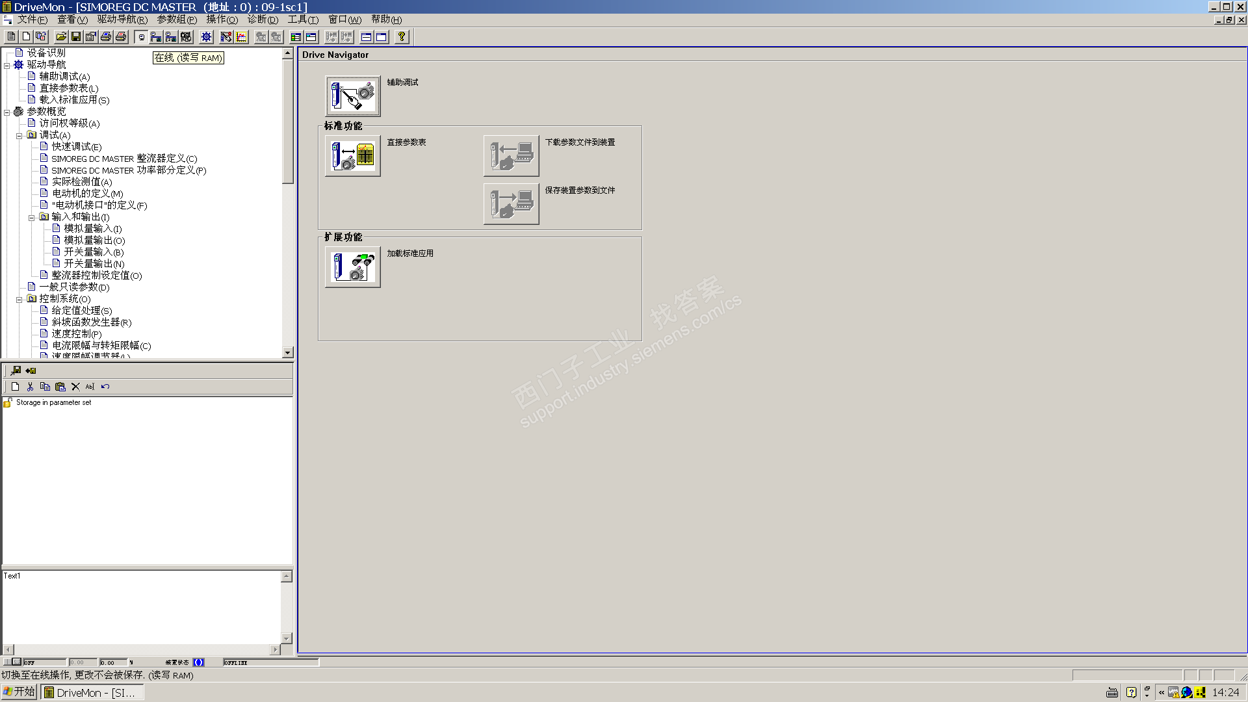The width and height of the screenshot is (1248, 702).
Task: Click the 加载标准应用 large navigator button
Action: click(x=353, y=267)
